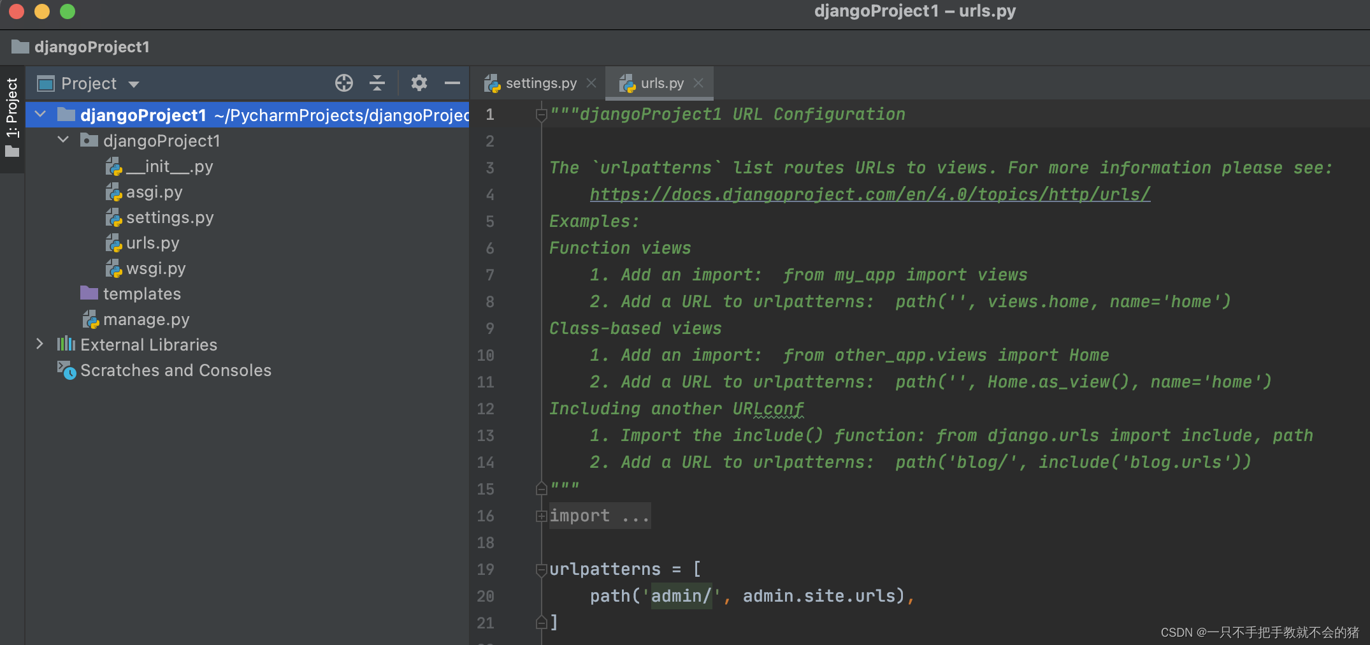Click the settings.py file icon in tree
Image resolution: width=1370 pixels, height=645 pixels.
[113, 217]
